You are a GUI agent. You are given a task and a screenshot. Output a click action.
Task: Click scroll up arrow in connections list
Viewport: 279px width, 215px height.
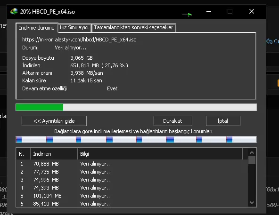pyautogui.click(x=252, y=152)
